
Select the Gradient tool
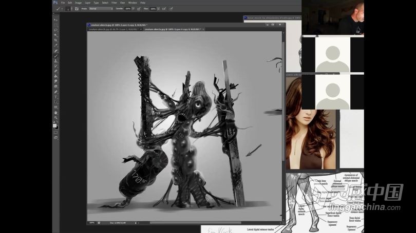(x=55, y=76)
